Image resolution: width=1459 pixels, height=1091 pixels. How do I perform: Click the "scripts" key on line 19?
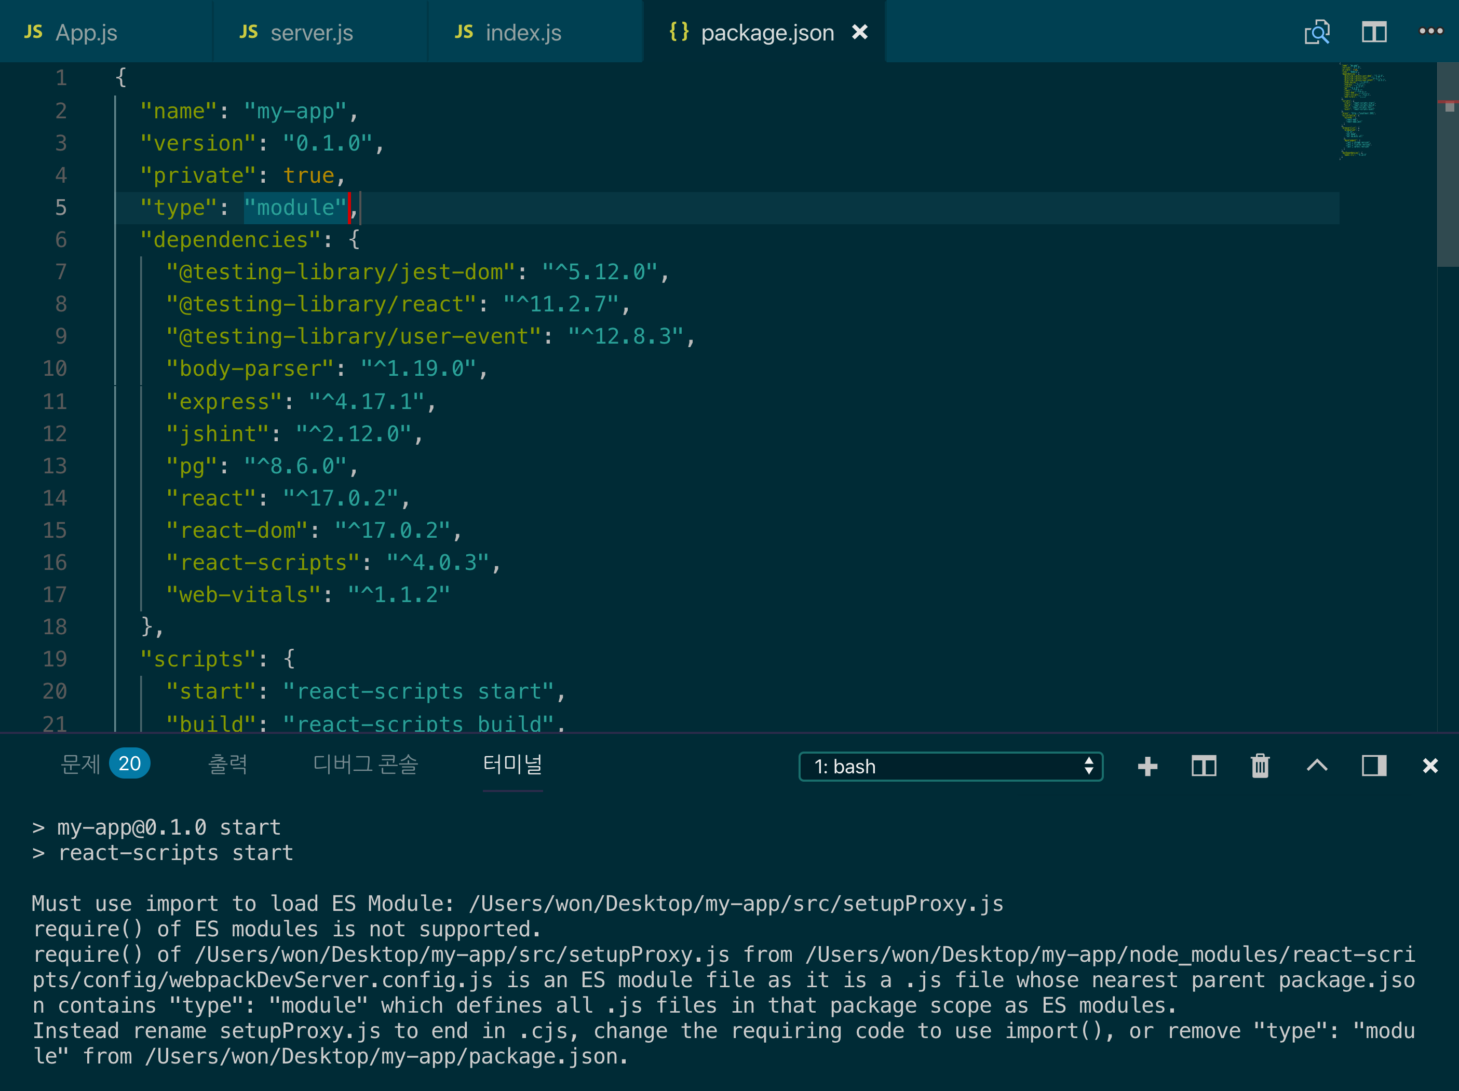coord(198,659)
